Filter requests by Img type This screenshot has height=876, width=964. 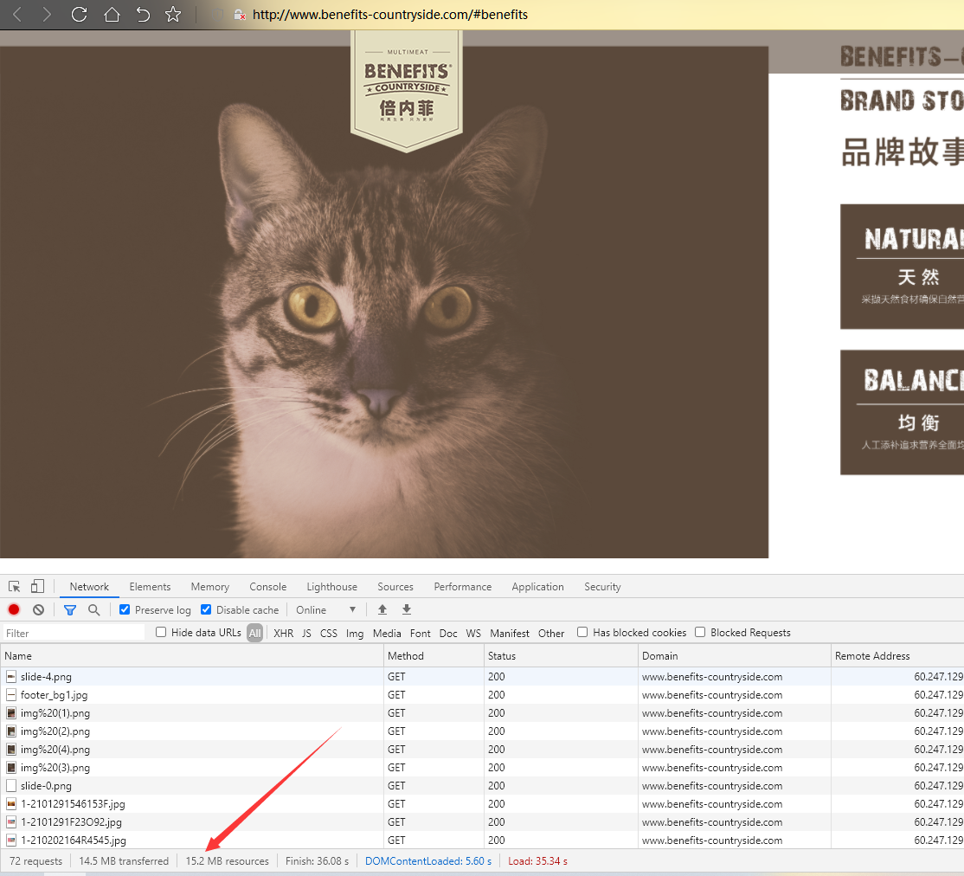click(x=355, y=633)
